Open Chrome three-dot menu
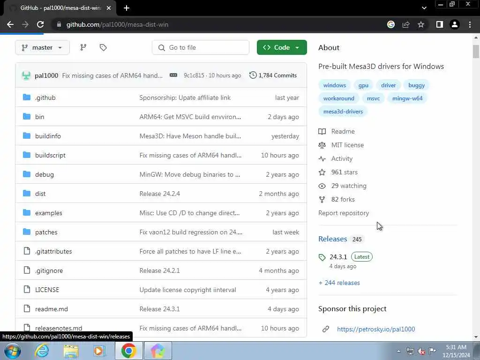This screenshot has width=480, height=360. point(470,24)
